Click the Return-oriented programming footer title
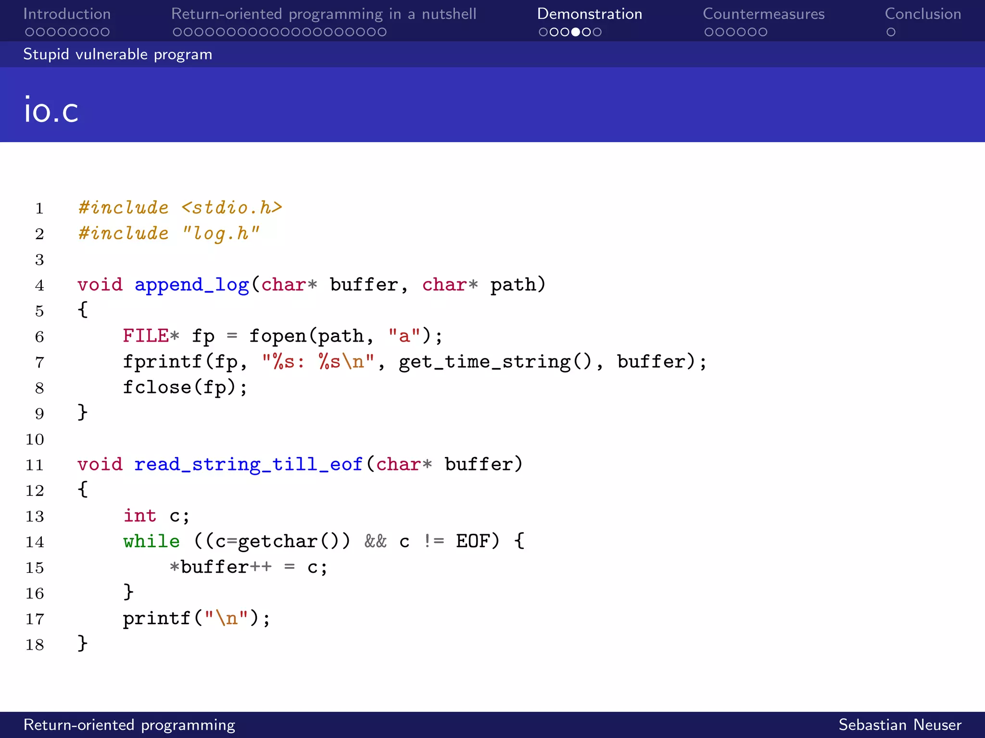The height and width of the screenshot is (738, 985). pyautogui.click(x=129, y=725)
